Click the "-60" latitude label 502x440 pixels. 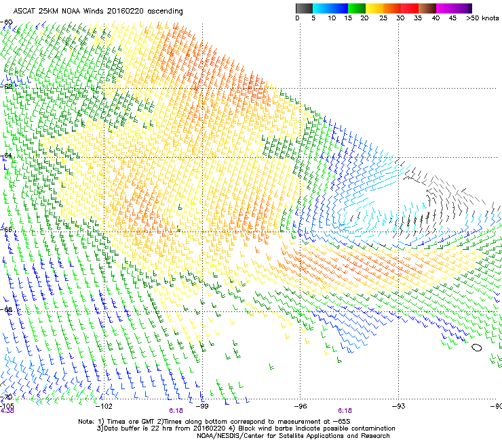6,22
